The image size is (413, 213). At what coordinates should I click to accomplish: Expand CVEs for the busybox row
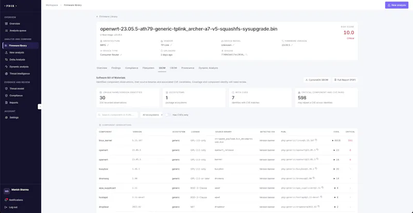click(337, 169)
